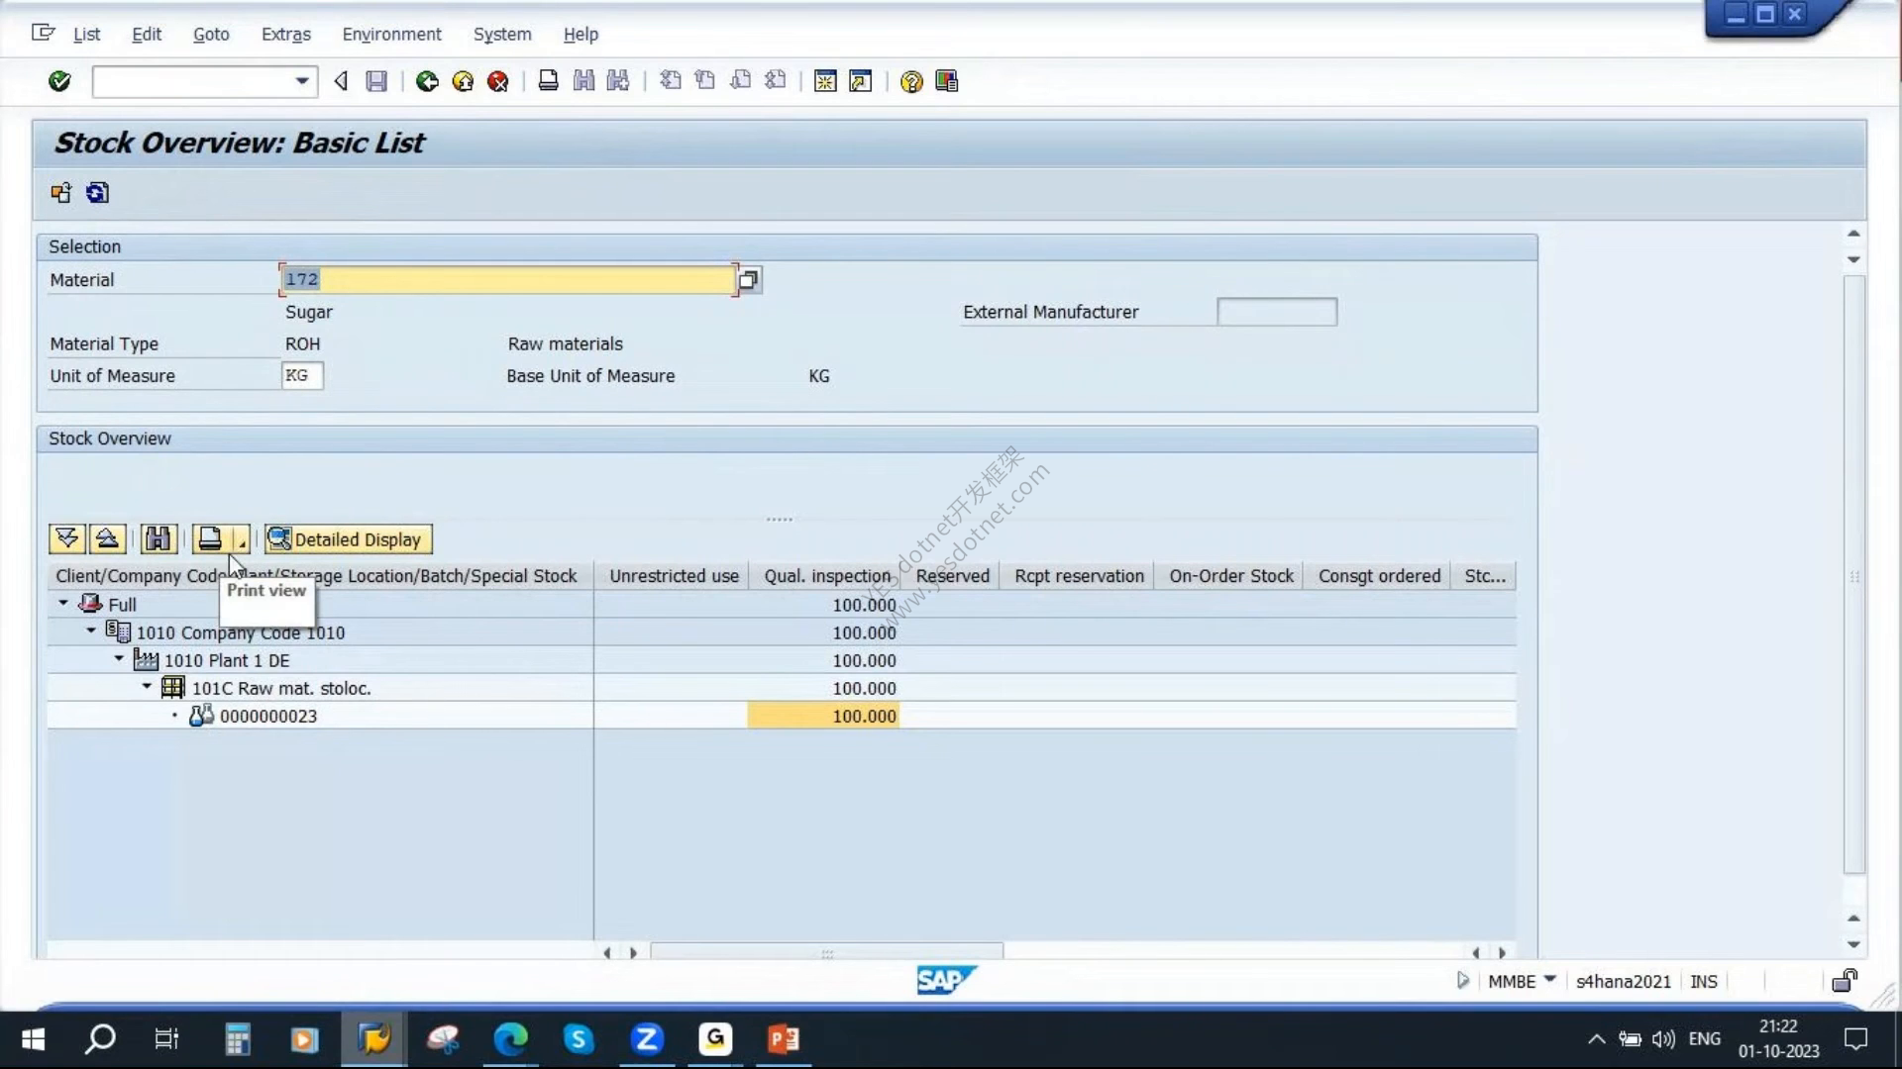The width and height of the screenshot is (1902, 1069).
Task: Open the command field dropdown arrow
Action: click(302, 81)
